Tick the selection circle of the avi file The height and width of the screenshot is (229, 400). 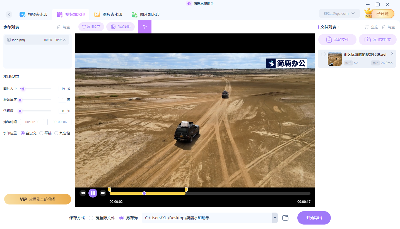tap(323, 54)
